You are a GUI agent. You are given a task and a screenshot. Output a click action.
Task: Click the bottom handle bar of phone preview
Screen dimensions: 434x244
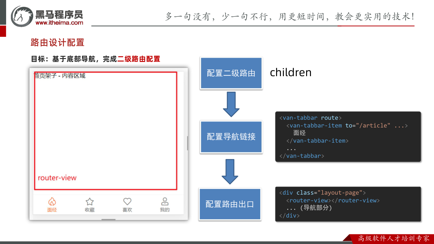point(108,219)
